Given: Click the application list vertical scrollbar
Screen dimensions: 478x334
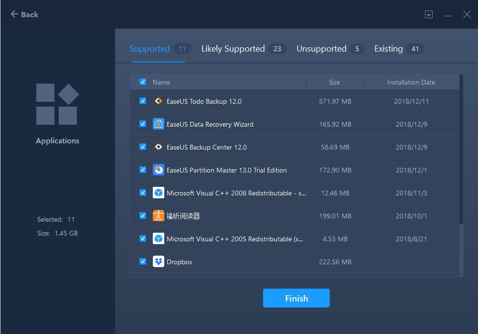Looking at the screenshot, I should tap(461, 148).
